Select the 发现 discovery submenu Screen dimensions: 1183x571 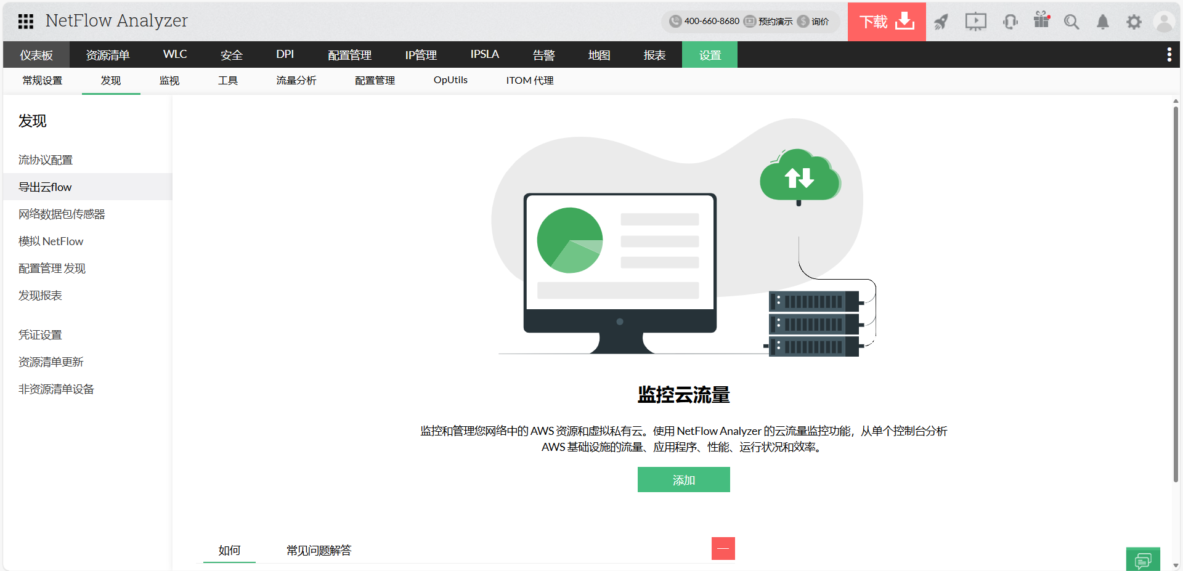[111, 81]
